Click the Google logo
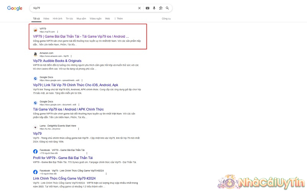This screenshot has height=192, width=307. (x=15, y=8)
